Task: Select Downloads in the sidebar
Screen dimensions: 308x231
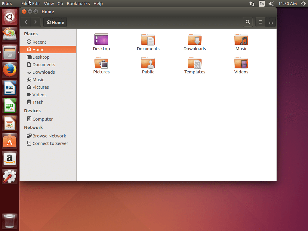Action: tap(48, 72)
